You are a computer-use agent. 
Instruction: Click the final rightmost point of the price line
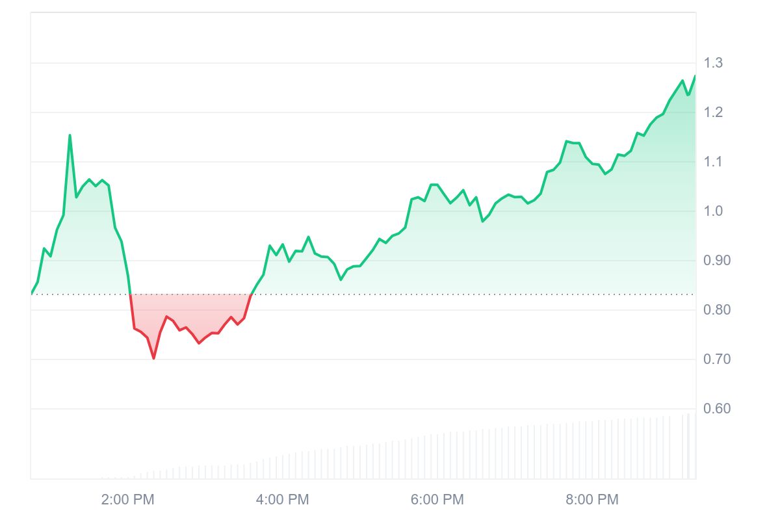coord(695,76)
